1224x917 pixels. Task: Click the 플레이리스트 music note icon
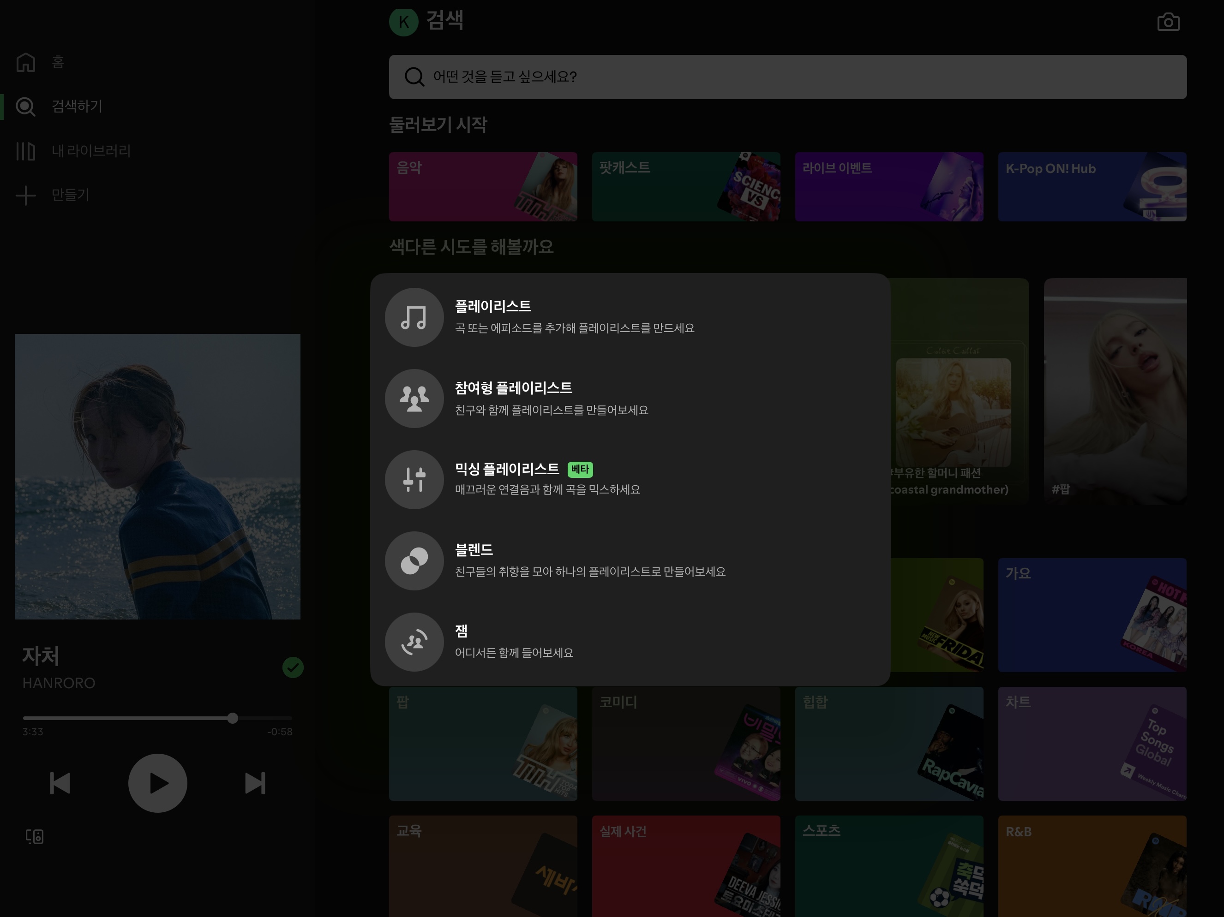click(x=414, y=317)
